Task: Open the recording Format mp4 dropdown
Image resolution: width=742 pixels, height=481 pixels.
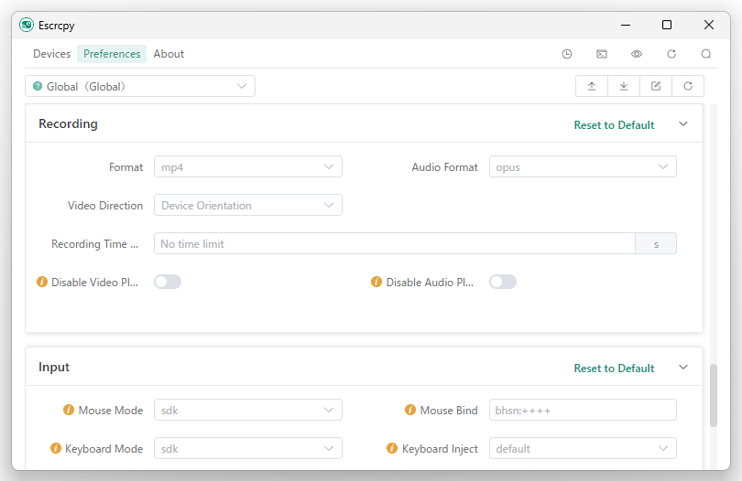Action: click(x=248, y=166)
